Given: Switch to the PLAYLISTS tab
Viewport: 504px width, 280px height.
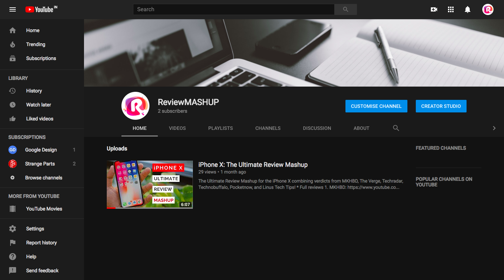Looking at the screenshot, I should tap(220, 128).
